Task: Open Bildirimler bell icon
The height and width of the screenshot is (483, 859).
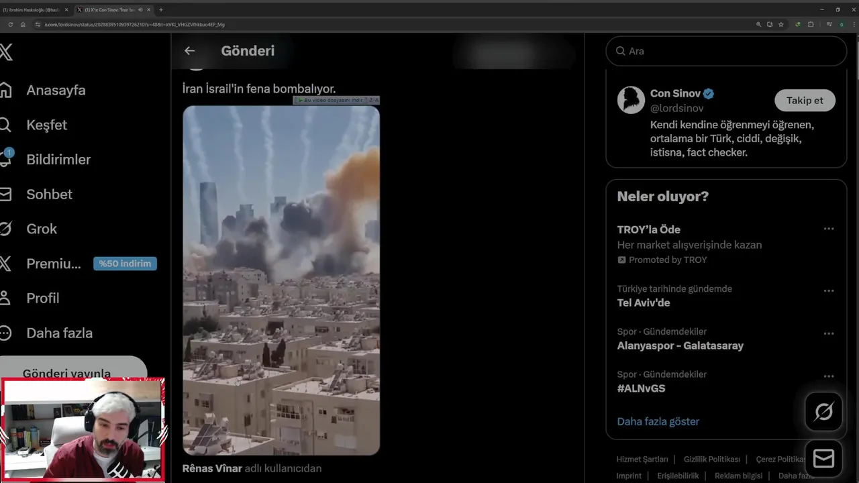Action: [6, 158]
